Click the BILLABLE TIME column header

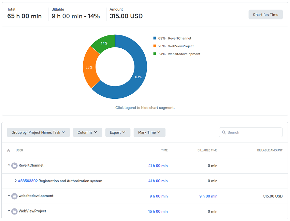[207, 150]
